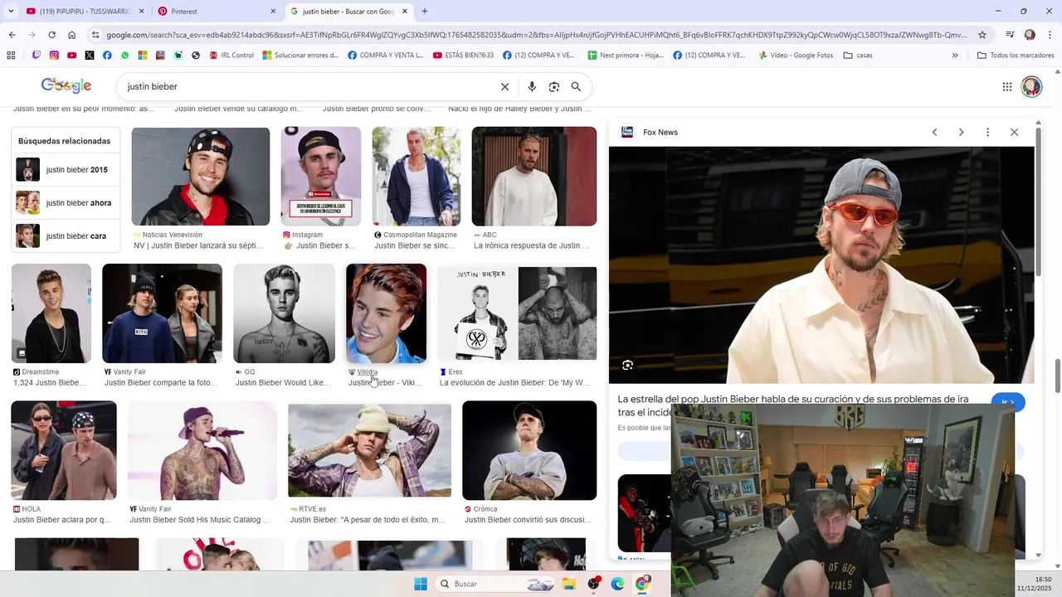Reload the page
The height and width of the screenshot is (597, 1062).
51,35
